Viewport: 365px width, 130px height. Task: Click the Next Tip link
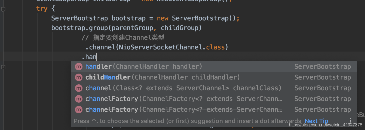point(316,121)
